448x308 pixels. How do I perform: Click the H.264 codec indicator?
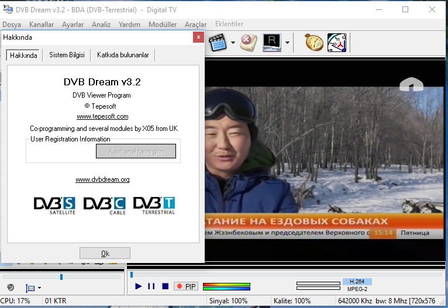pyautogui.click(x=357, y=282)
